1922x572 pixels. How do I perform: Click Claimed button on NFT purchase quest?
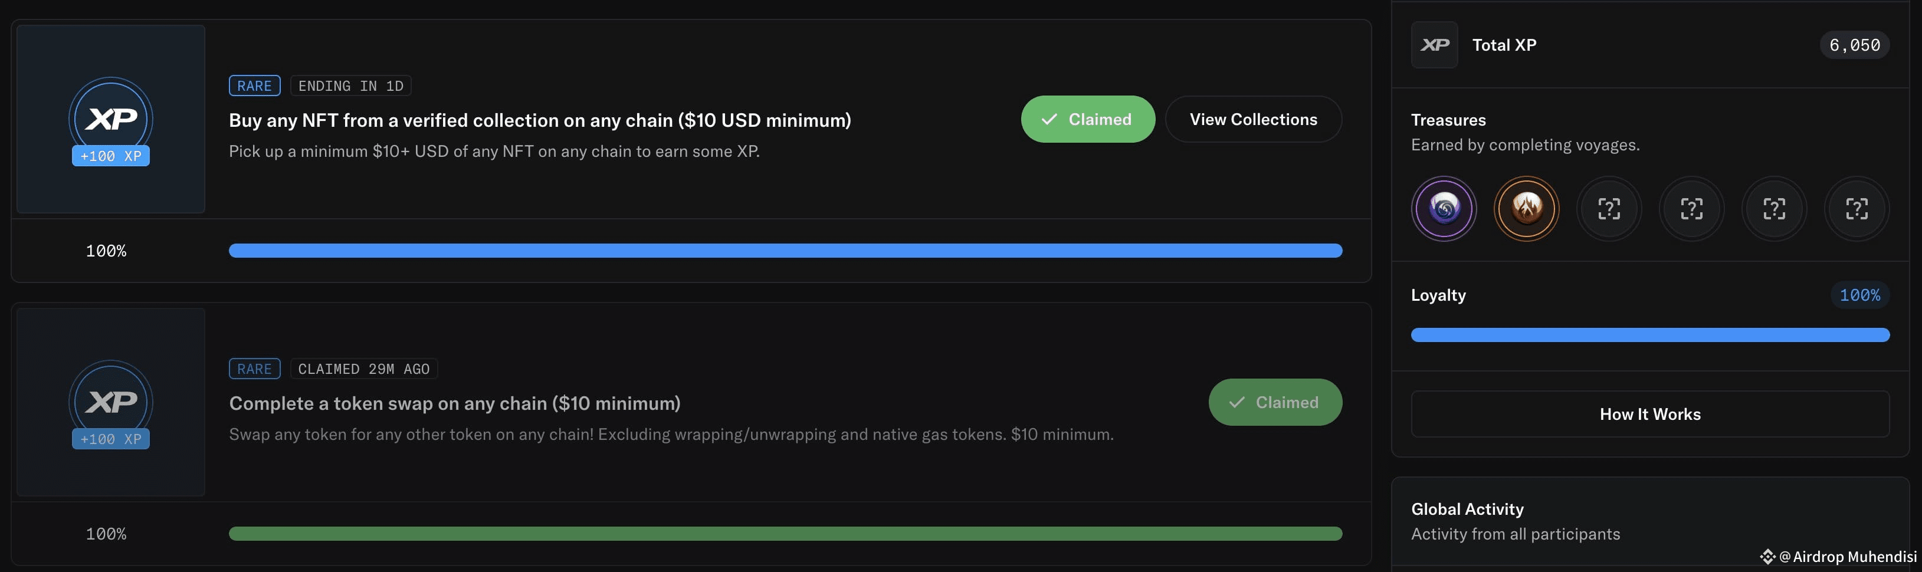coord(1087,119)
